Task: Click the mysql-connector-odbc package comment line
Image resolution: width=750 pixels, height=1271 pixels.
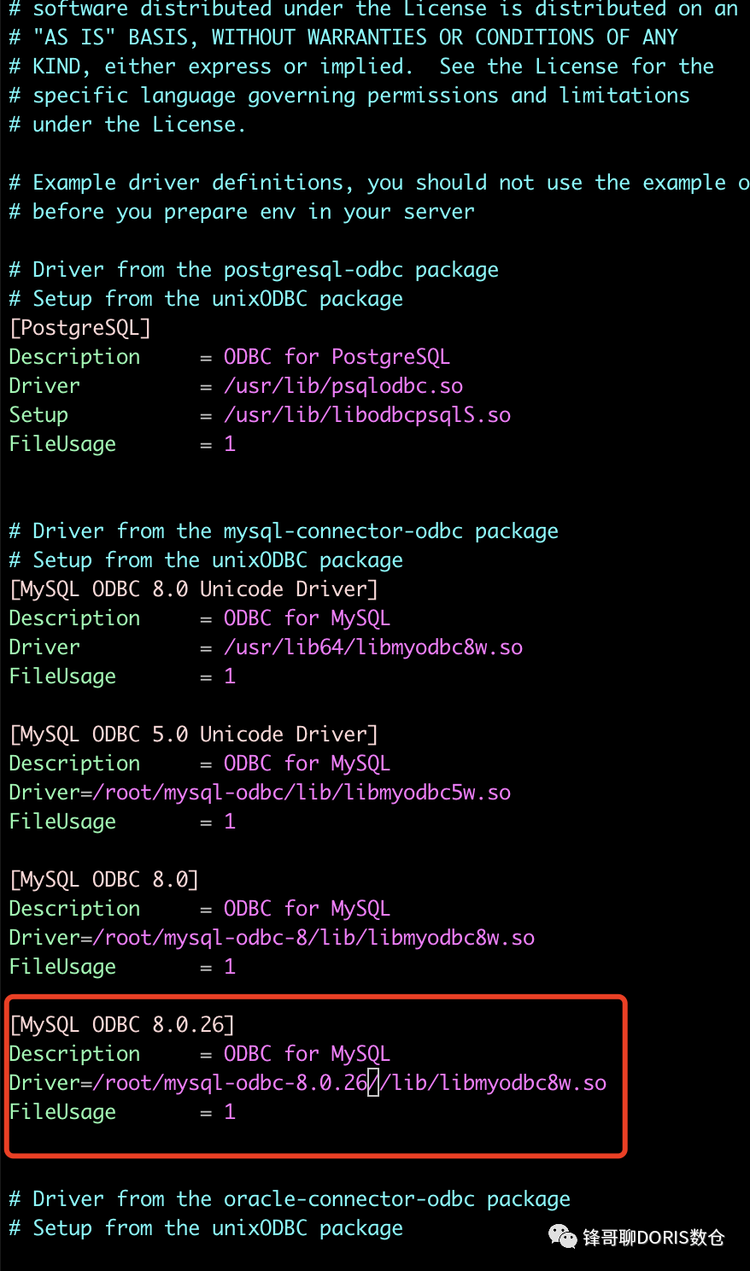Action: click(x=284, y=531)
